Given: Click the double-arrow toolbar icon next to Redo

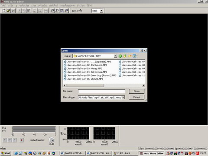Looking at the screenshot, I should [46, 10].
